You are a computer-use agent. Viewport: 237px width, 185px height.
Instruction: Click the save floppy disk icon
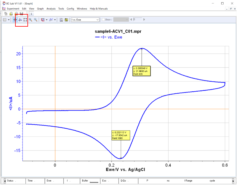point(22,14)
